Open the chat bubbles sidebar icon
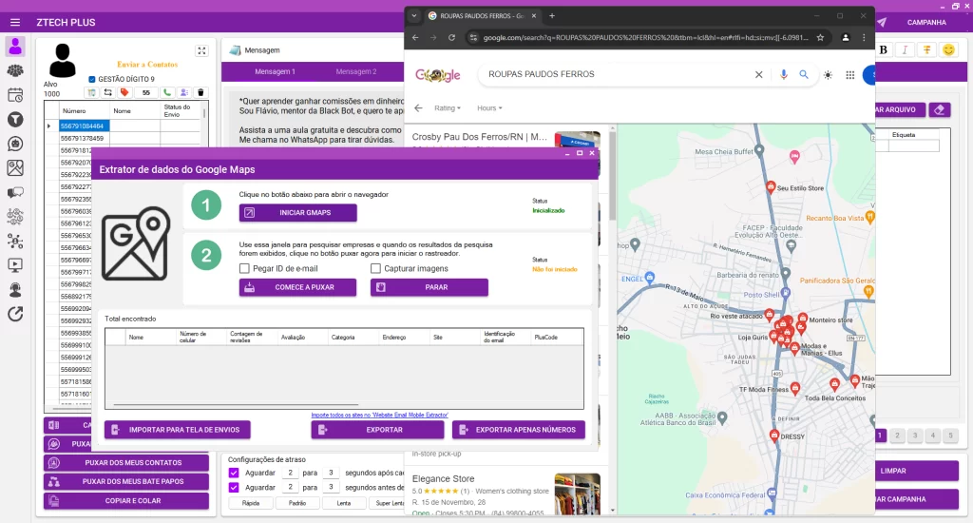973x523 pixels. (x=15, y=192)
